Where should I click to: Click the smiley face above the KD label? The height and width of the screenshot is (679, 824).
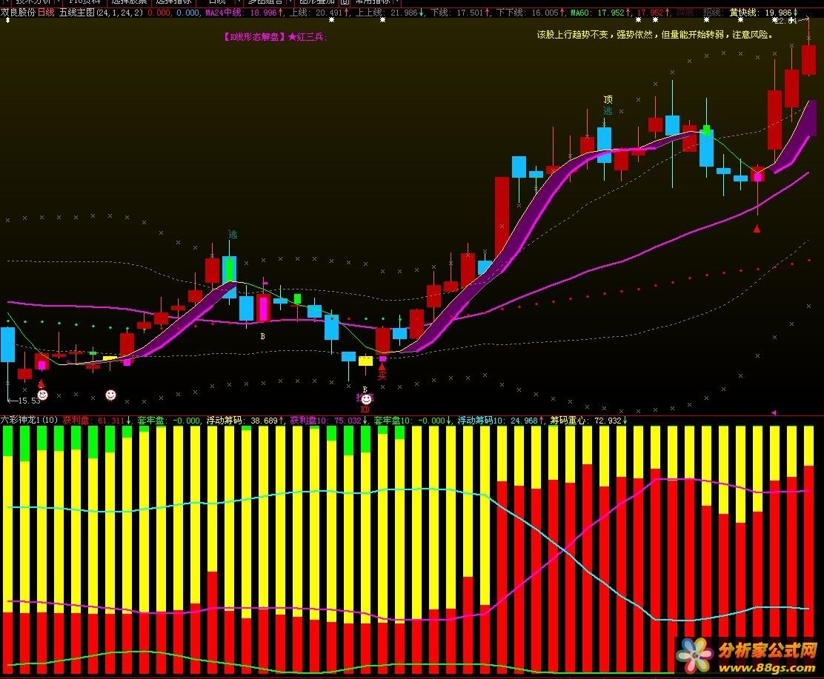tap(365, 399)
